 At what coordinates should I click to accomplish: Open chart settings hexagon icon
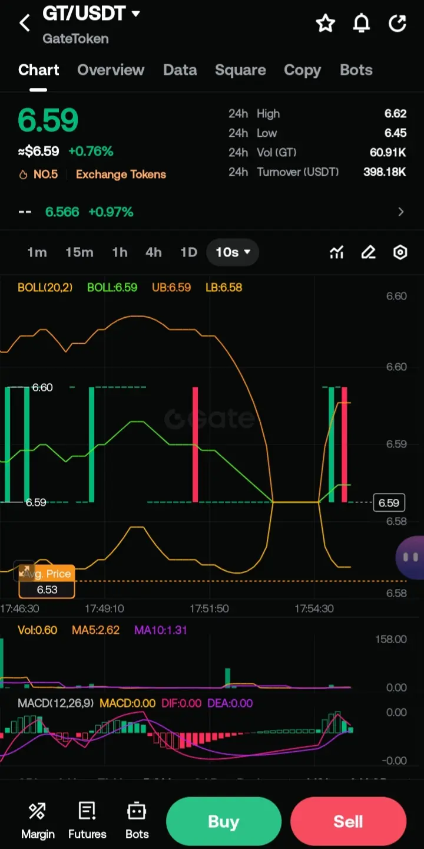click(400, 252)
